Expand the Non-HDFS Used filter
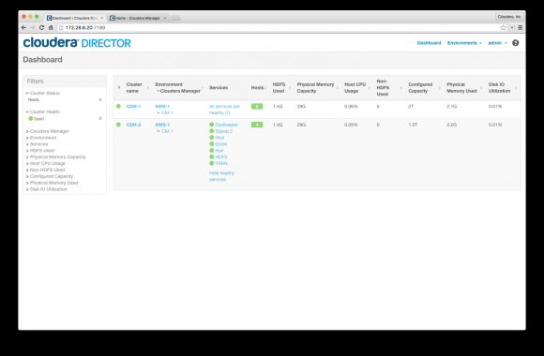The width and height of the screenshot is (544, 356). click(45, 170)
